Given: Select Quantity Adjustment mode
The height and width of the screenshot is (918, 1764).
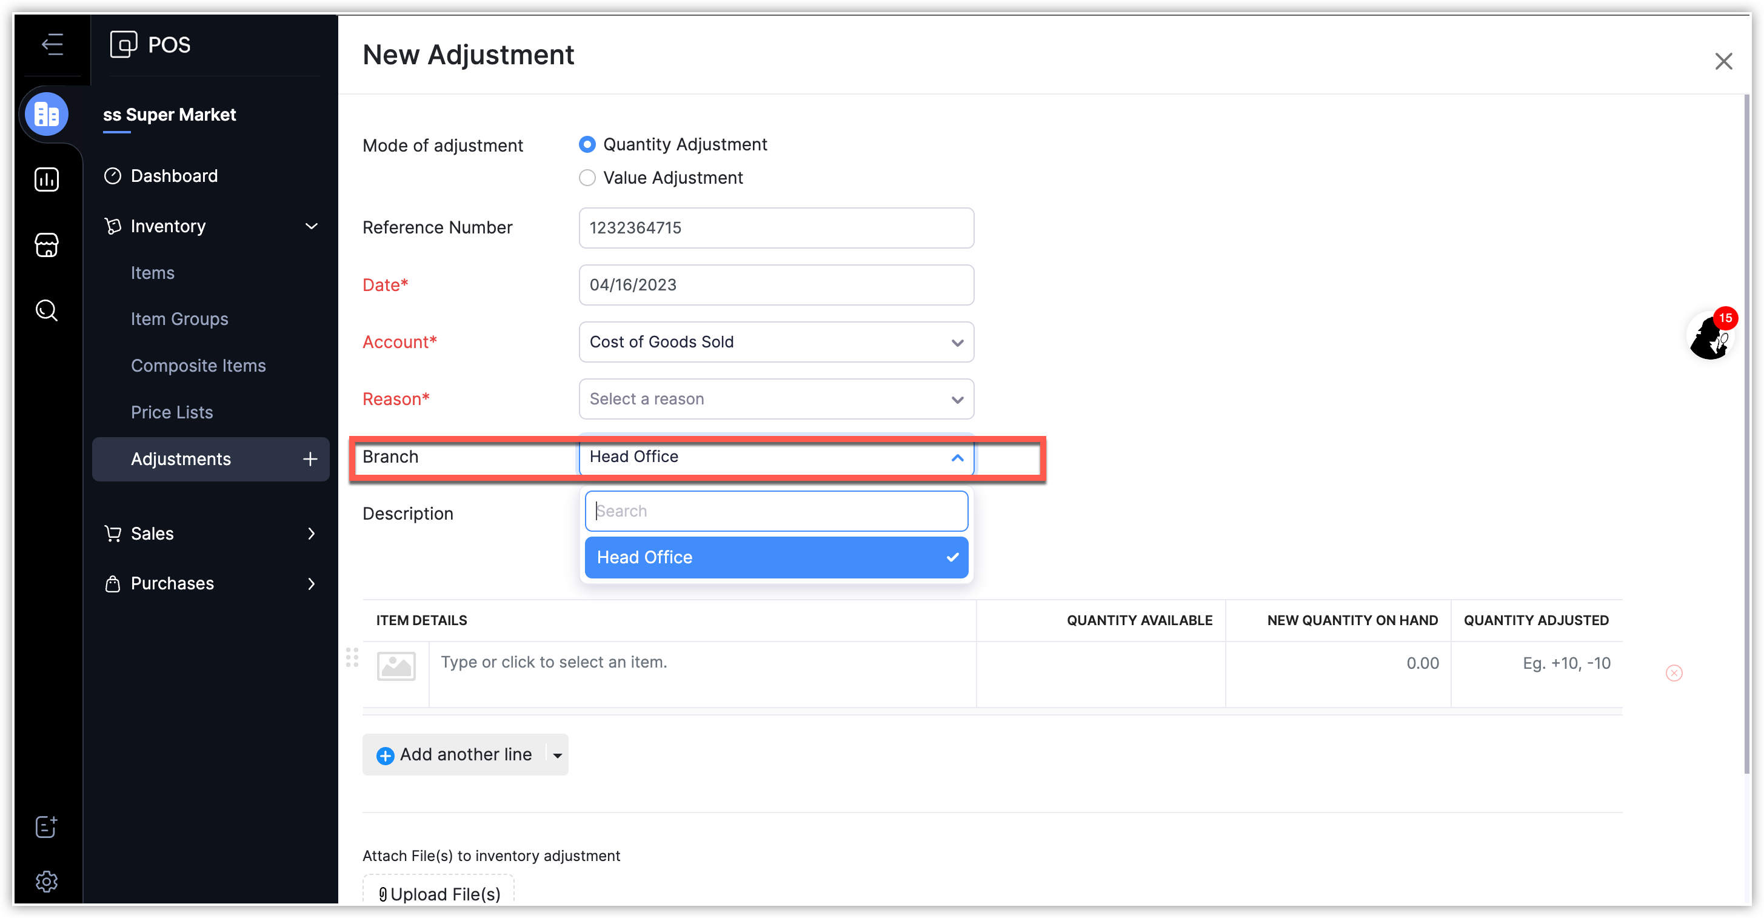Looking at the screenshot, I should pyautogui.click(x=587, y=144).
